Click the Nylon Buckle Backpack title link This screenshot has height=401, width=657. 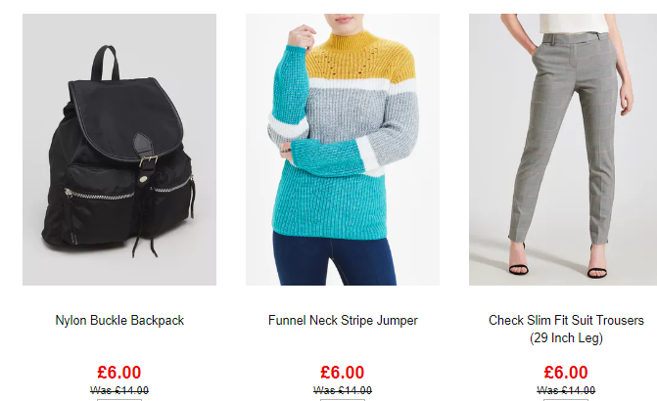point(119,320)
